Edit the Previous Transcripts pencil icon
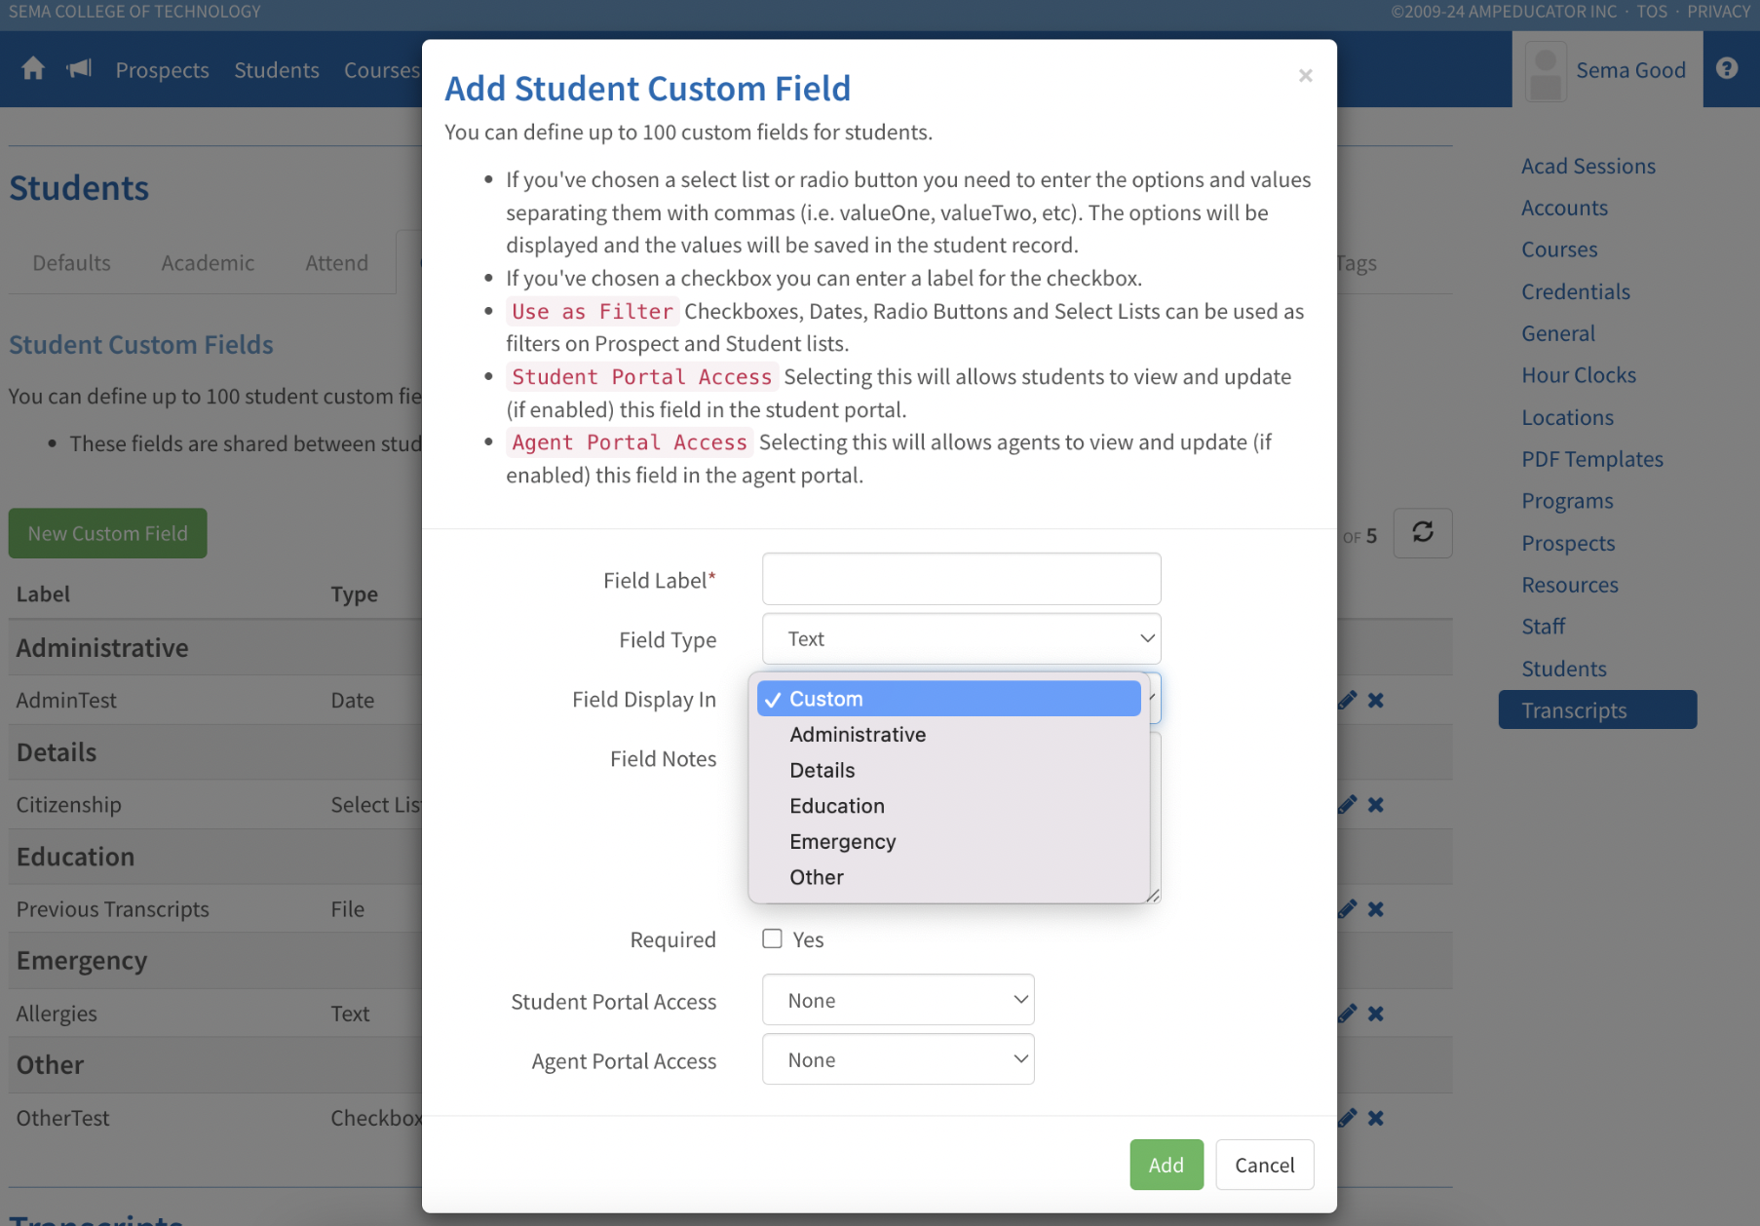1760x1226 pixels. pyautogui.click(x=1348, y=909)
